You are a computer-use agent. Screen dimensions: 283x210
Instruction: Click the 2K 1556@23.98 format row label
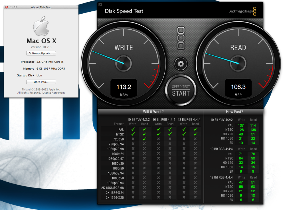[112, 188]
